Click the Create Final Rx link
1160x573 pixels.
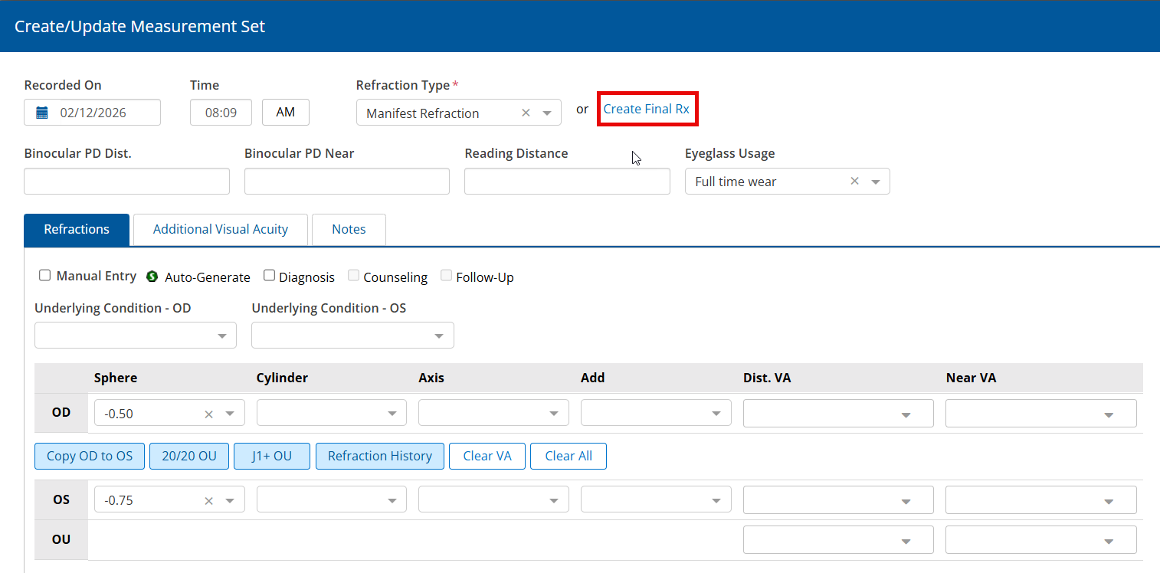tap(646, 110)
